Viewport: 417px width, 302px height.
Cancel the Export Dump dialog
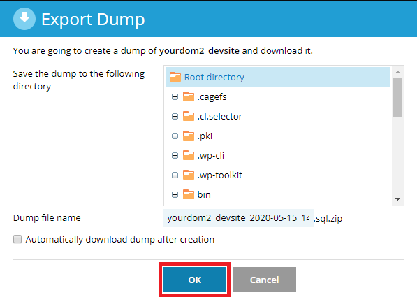point(265,280)
